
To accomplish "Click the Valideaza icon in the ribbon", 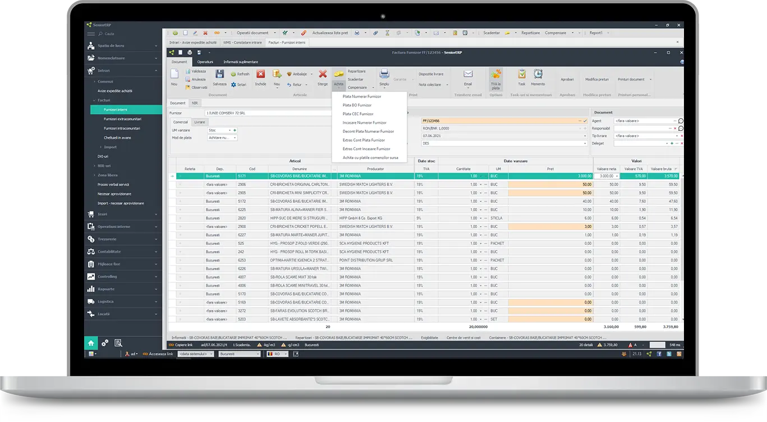I will [187, 72].
